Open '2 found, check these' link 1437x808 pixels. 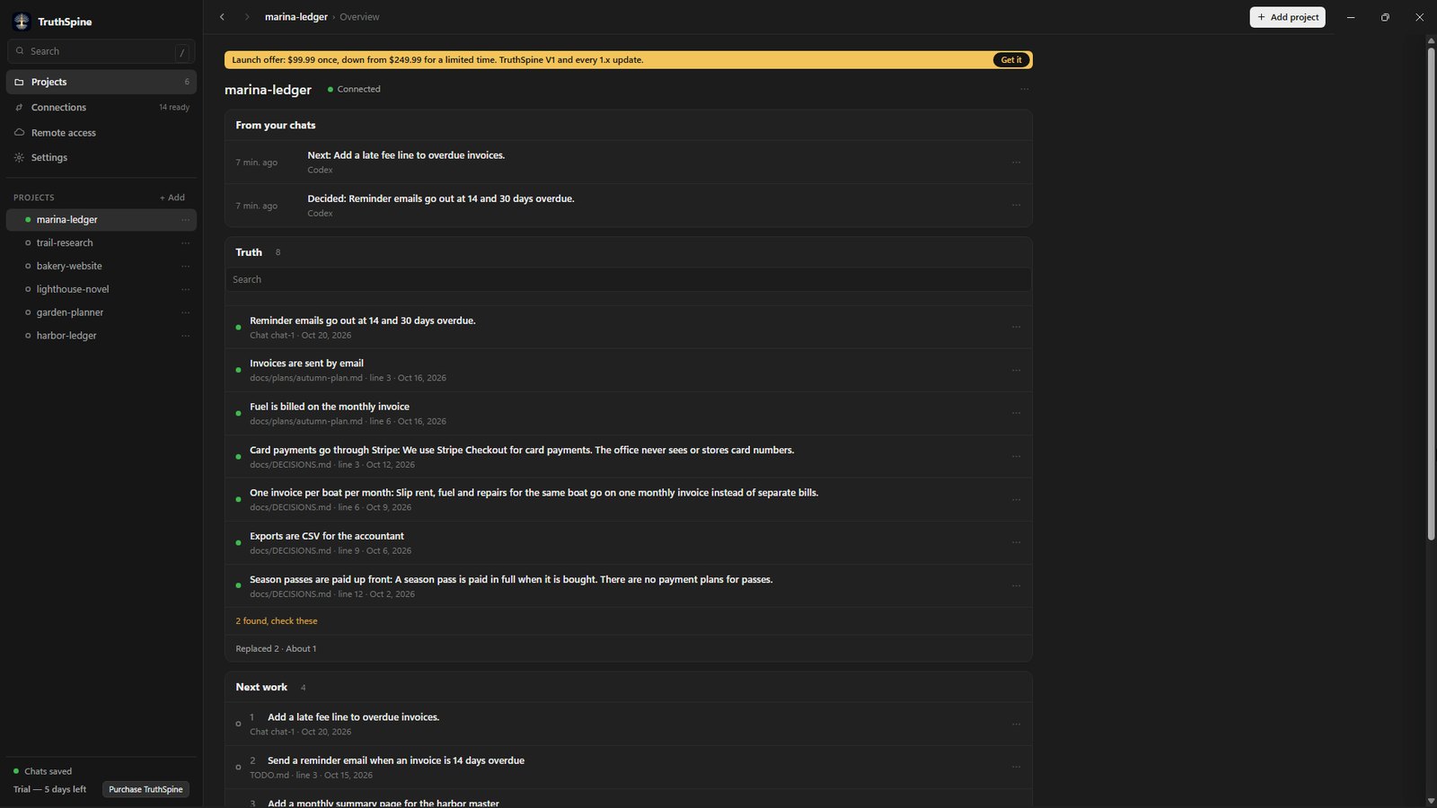click(277, 621)
